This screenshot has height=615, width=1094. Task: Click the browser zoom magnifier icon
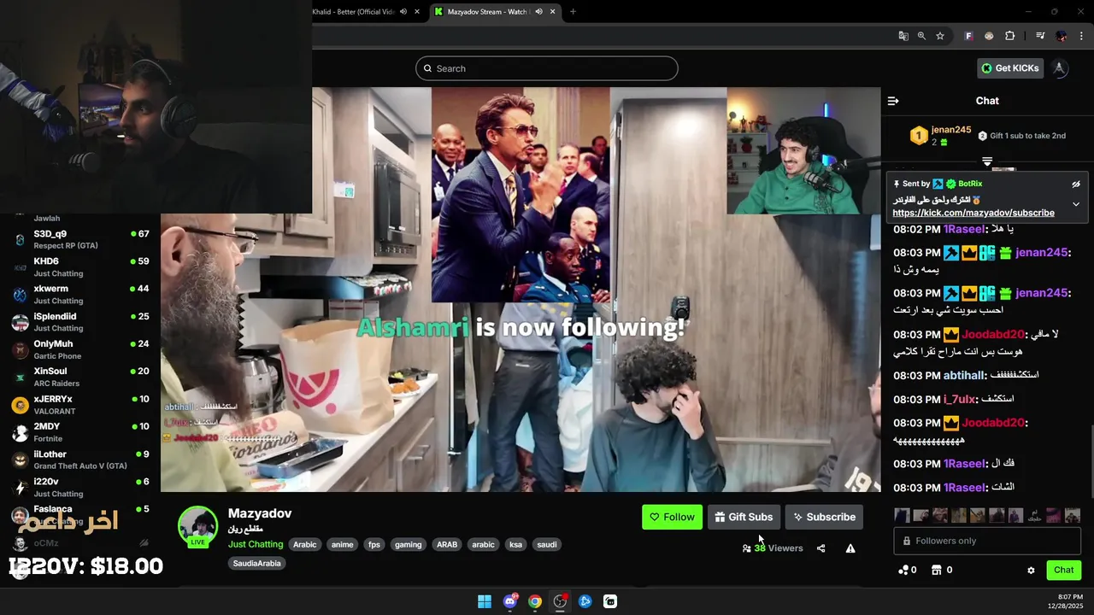(921, 36)
